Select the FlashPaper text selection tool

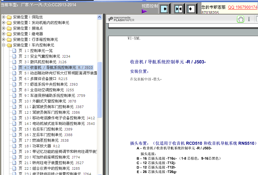click(x=249, y=19)
